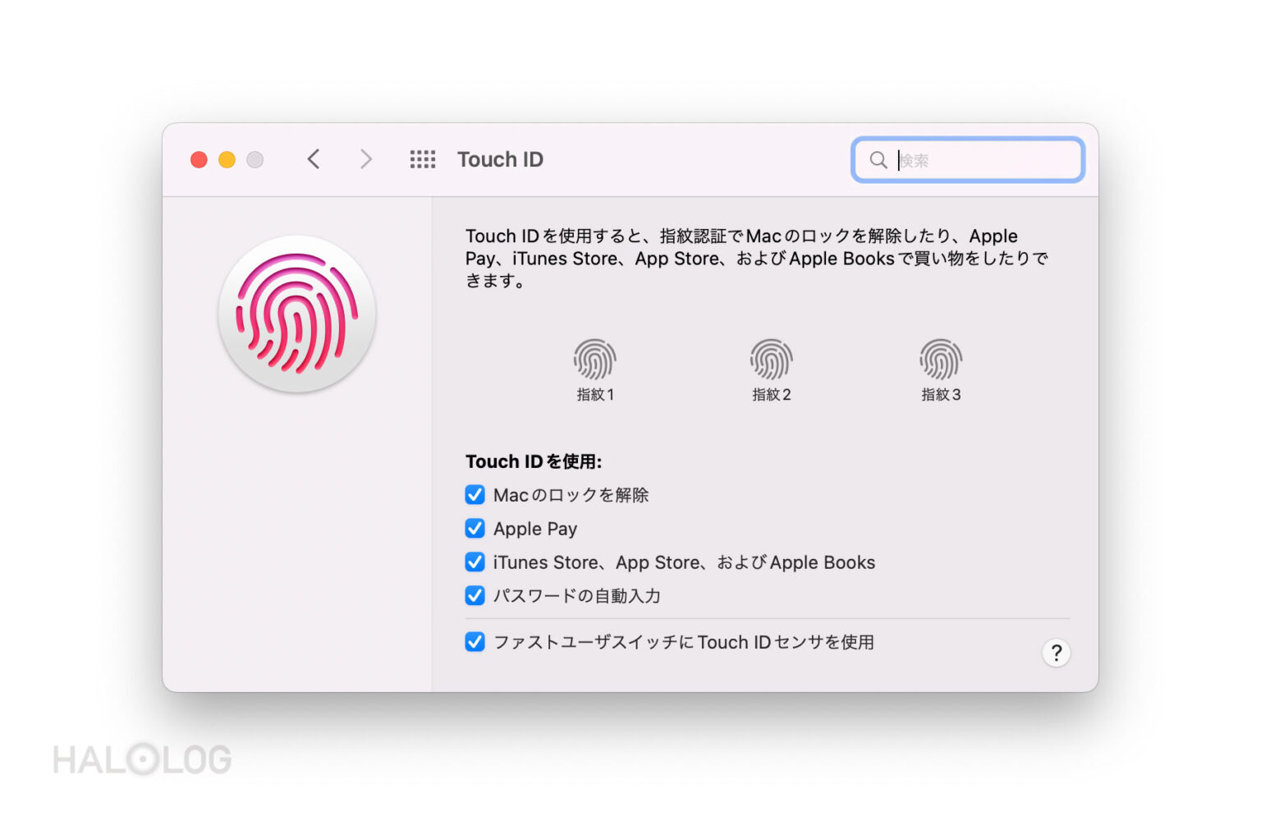
Task: Select the Apple Pay label text
Action: (534, 528)
